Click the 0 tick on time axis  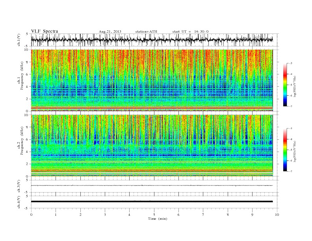(x=31, y=215)
